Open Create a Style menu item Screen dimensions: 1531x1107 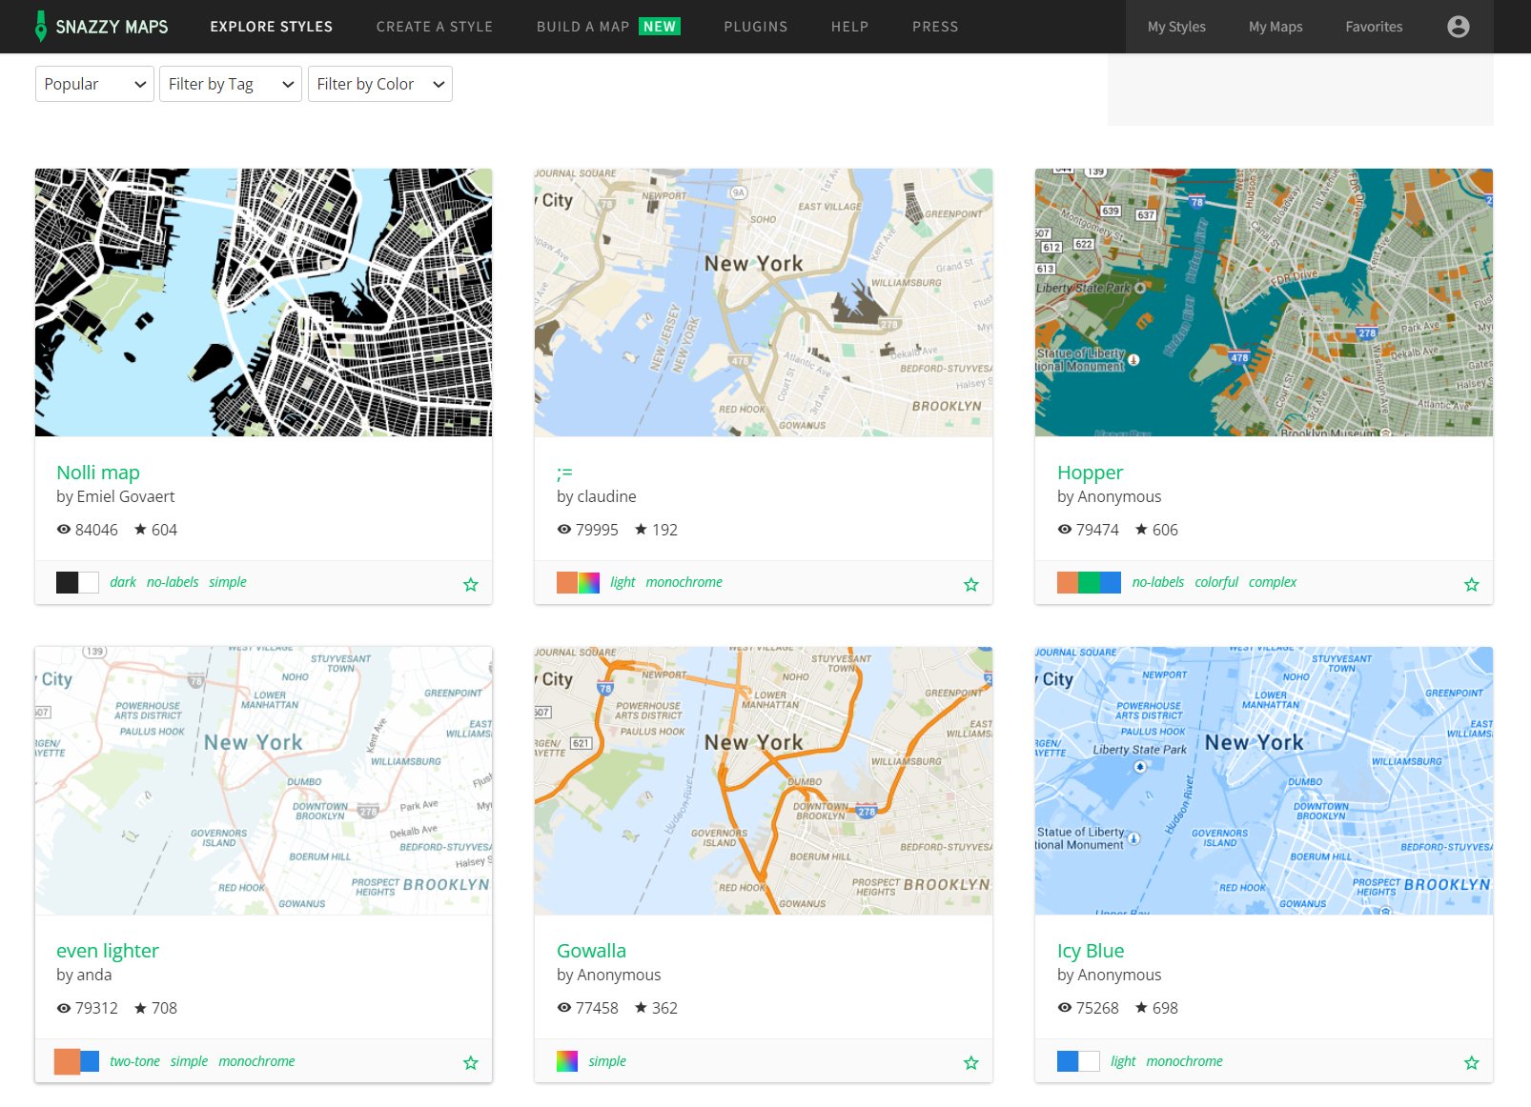(x=435, y=27)
